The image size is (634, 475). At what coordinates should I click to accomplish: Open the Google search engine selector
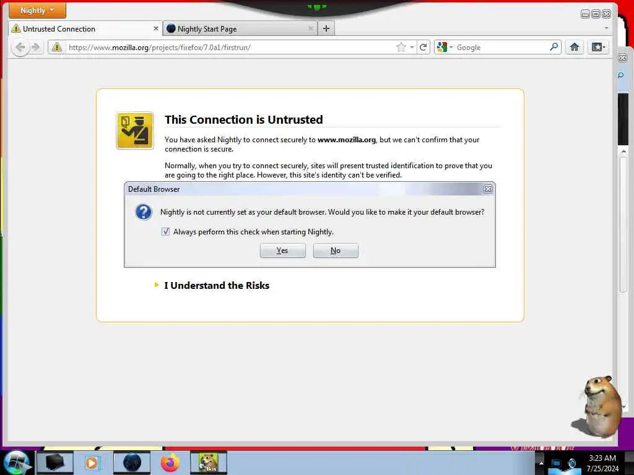[x=445, y=47]
